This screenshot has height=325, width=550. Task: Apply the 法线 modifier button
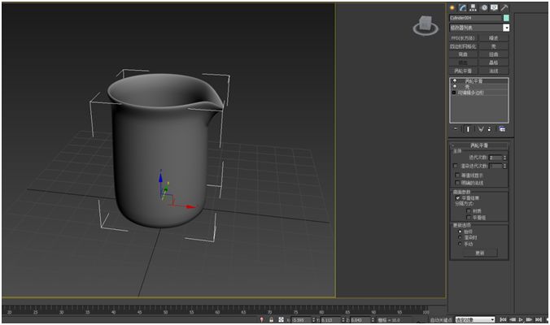point(494,71)
